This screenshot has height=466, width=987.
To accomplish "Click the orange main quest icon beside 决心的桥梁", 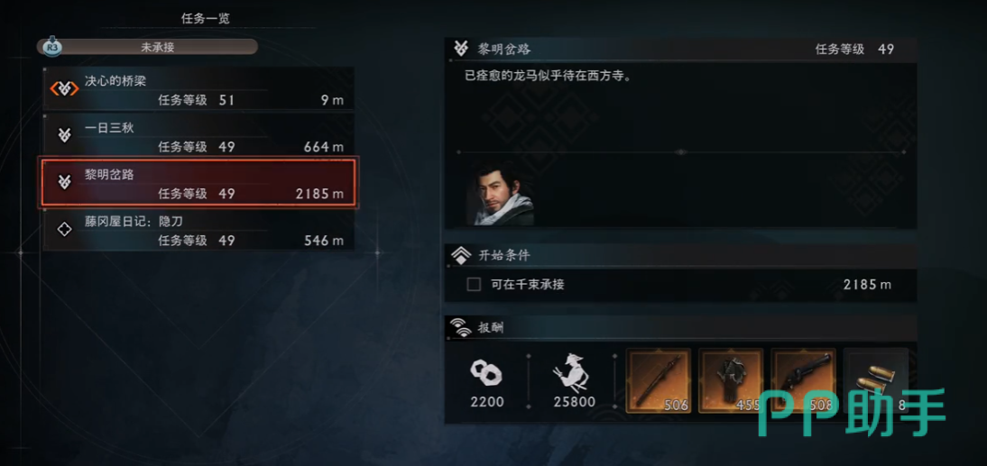I will [63, 88].
